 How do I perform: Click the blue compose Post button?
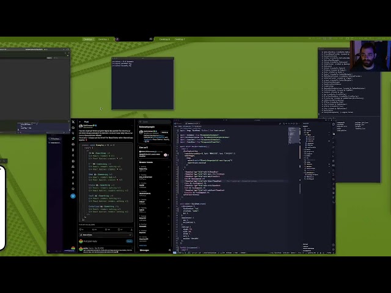pyautogui.click(x=73, y=196)
